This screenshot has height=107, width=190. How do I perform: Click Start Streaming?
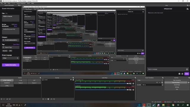tap(177, 80)
